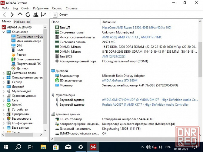Select the База данных icon
Viewport: 203px width, 152px height.
click(x=8, y=128)
